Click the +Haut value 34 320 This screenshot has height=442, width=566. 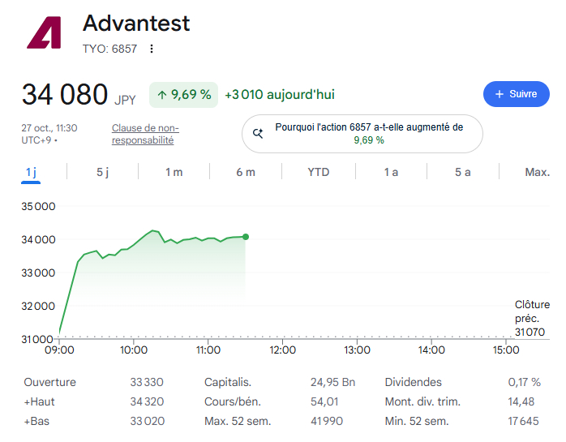pos(147,401)
